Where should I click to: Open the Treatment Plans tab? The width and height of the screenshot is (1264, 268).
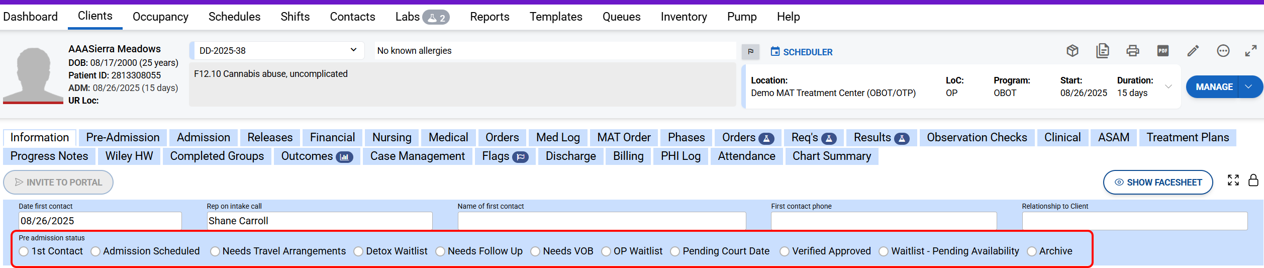click(x=1187, y=138)
